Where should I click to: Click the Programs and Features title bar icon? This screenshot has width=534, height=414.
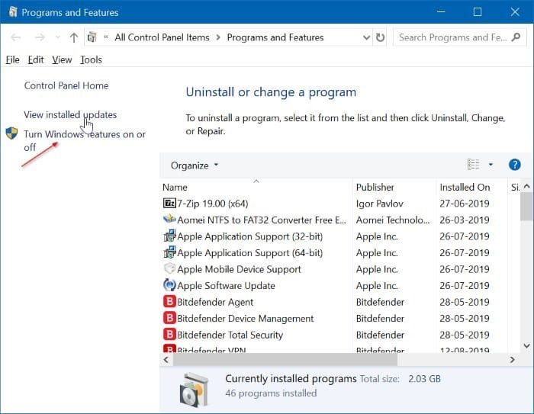[x=13, y=12]
